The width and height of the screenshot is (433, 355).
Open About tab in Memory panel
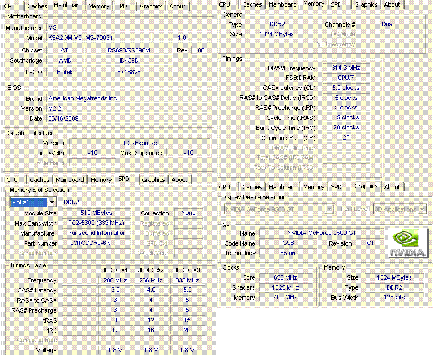(392, 4)
